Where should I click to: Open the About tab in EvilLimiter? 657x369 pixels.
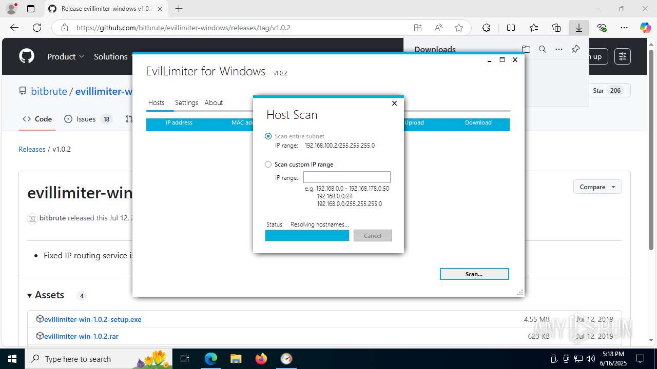(x=214, y=102)
